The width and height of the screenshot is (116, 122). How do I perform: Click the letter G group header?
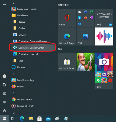(x=13, y=93)
